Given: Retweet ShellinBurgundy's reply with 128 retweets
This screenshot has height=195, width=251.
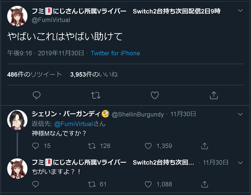Looking at the screenshot, I should coord(92,146).
